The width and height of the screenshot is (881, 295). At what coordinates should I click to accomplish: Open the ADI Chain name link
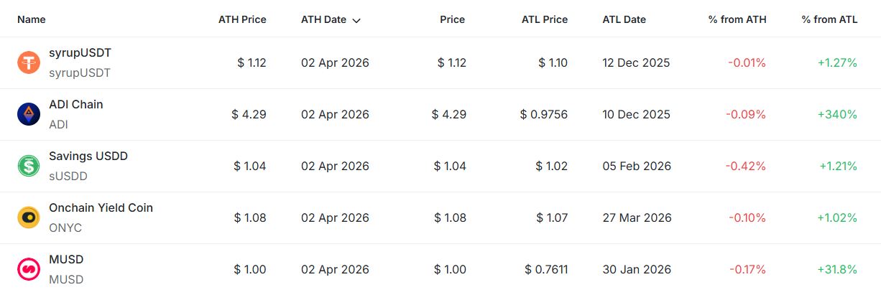[x=75, y=104]
